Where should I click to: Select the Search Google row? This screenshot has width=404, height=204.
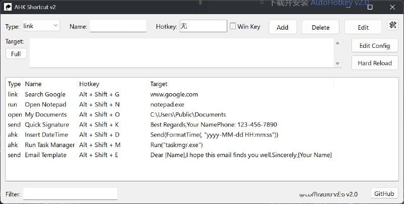pyautogui.click(x=45, y=94)
